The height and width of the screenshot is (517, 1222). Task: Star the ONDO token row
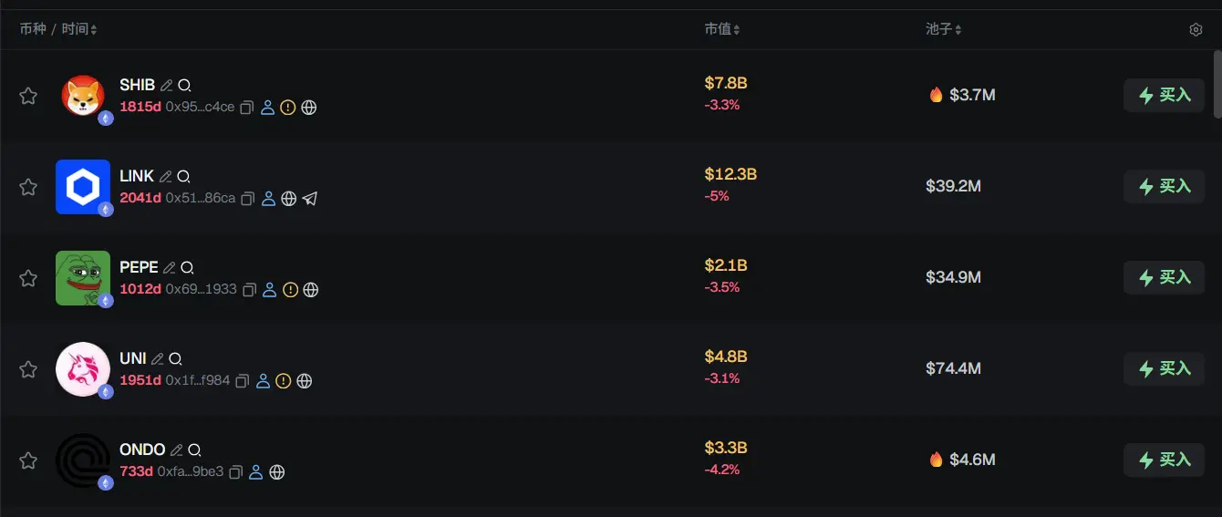[x=28, y=460]
